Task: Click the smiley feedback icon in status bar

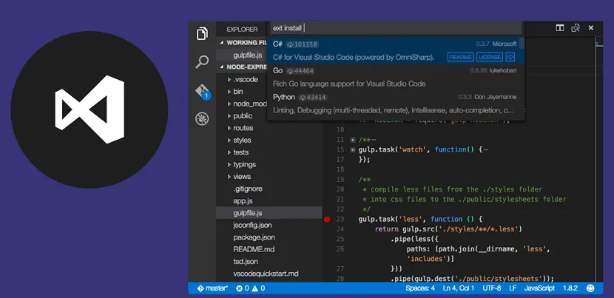Action: (x=590, y=288)
